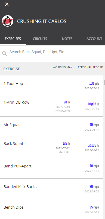Click the 20 lb estimated working max
Image resolution: width=105 pixels, height=219 pixels.
pyautogui.click(x=67, y=102)
